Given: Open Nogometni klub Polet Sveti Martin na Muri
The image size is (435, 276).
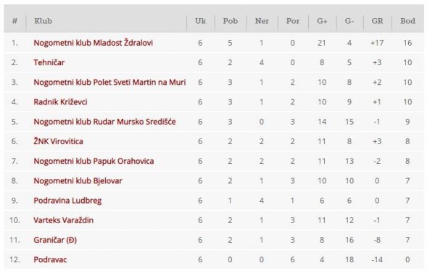Looking at the screenshot, I should [109, 82].
